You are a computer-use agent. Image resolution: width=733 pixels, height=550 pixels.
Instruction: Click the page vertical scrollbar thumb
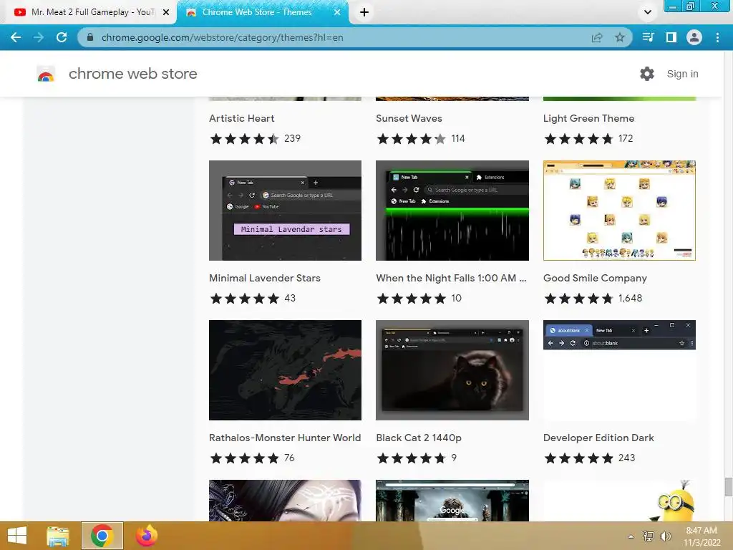[728, 487]
